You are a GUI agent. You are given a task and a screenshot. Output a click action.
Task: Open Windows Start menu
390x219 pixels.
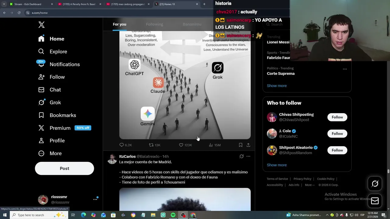pyautogui.click(x=5, y=215)
